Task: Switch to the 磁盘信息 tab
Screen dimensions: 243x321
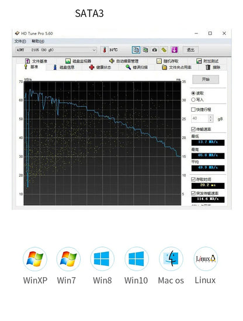Action: click(x=64, y=67)
